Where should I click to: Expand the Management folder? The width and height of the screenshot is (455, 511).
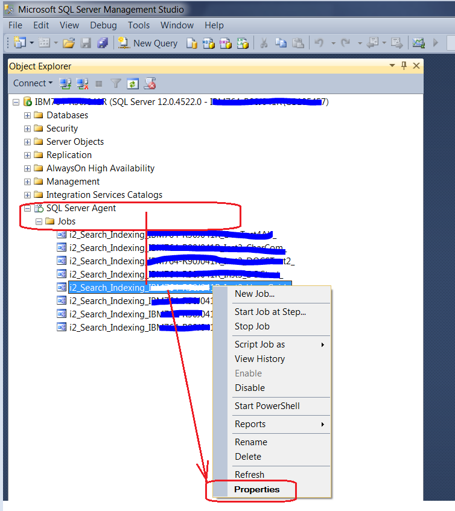click(x=27, y=182)
